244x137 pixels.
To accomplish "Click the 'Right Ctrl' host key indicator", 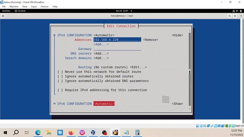I will [x=239, y=126].
